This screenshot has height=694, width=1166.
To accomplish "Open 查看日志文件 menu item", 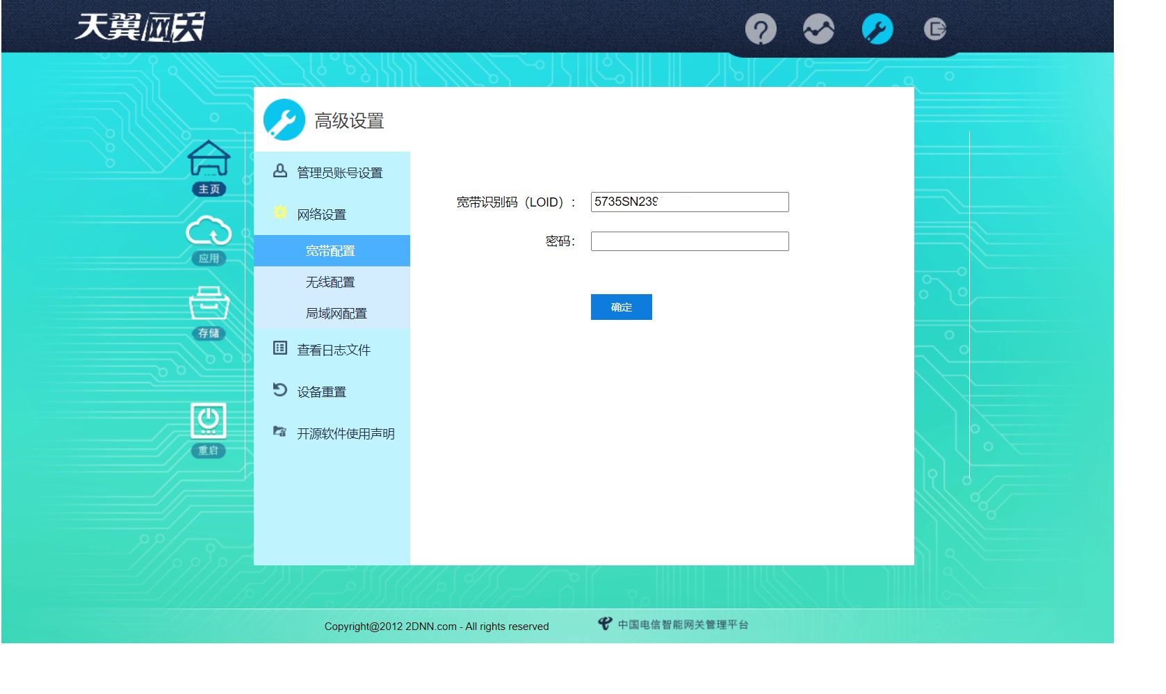I will pos(333,350).
